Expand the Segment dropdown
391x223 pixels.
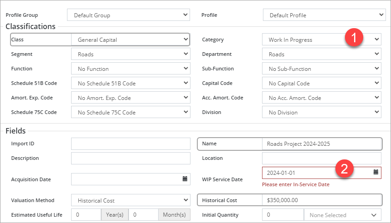pyautogui.click(x=130, y=54)
